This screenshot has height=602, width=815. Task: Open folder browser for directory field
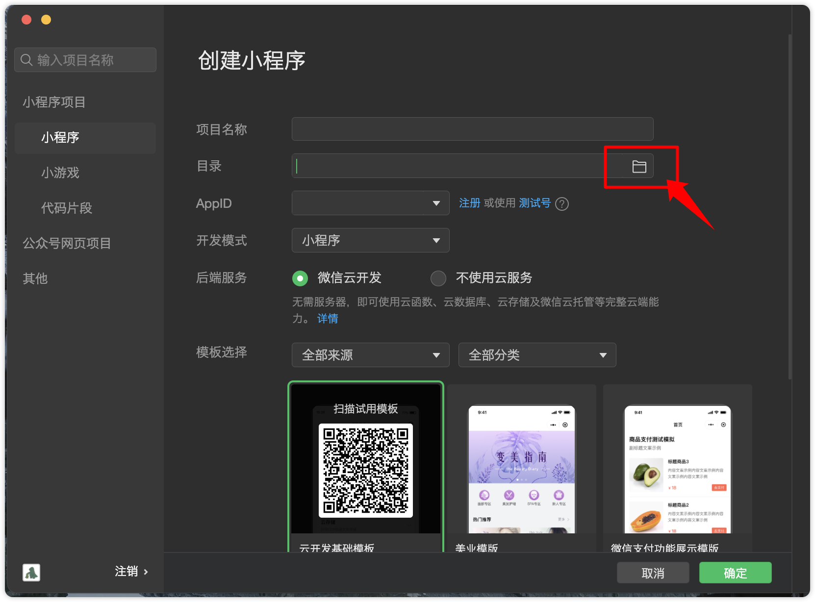tap(639, 166)
